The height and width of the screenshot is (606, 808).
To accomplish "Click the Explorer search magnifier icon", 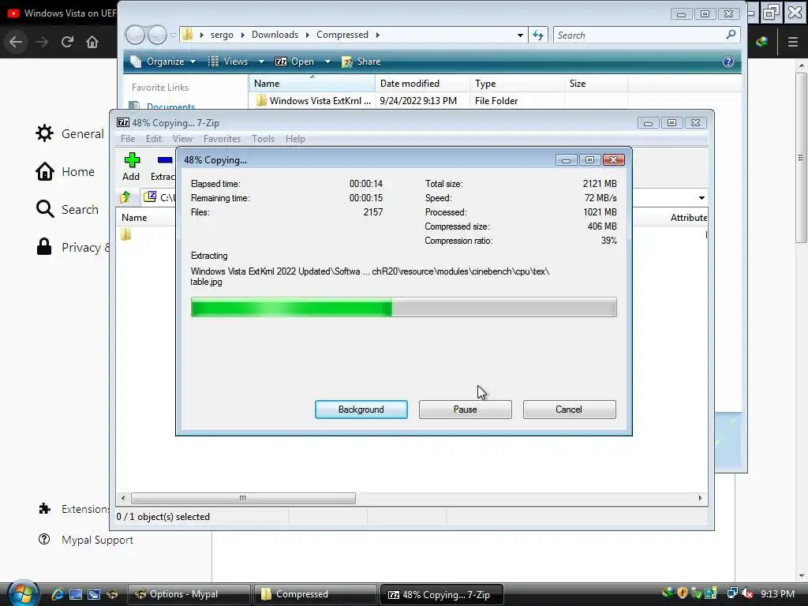I will click(x=731, y=35).
